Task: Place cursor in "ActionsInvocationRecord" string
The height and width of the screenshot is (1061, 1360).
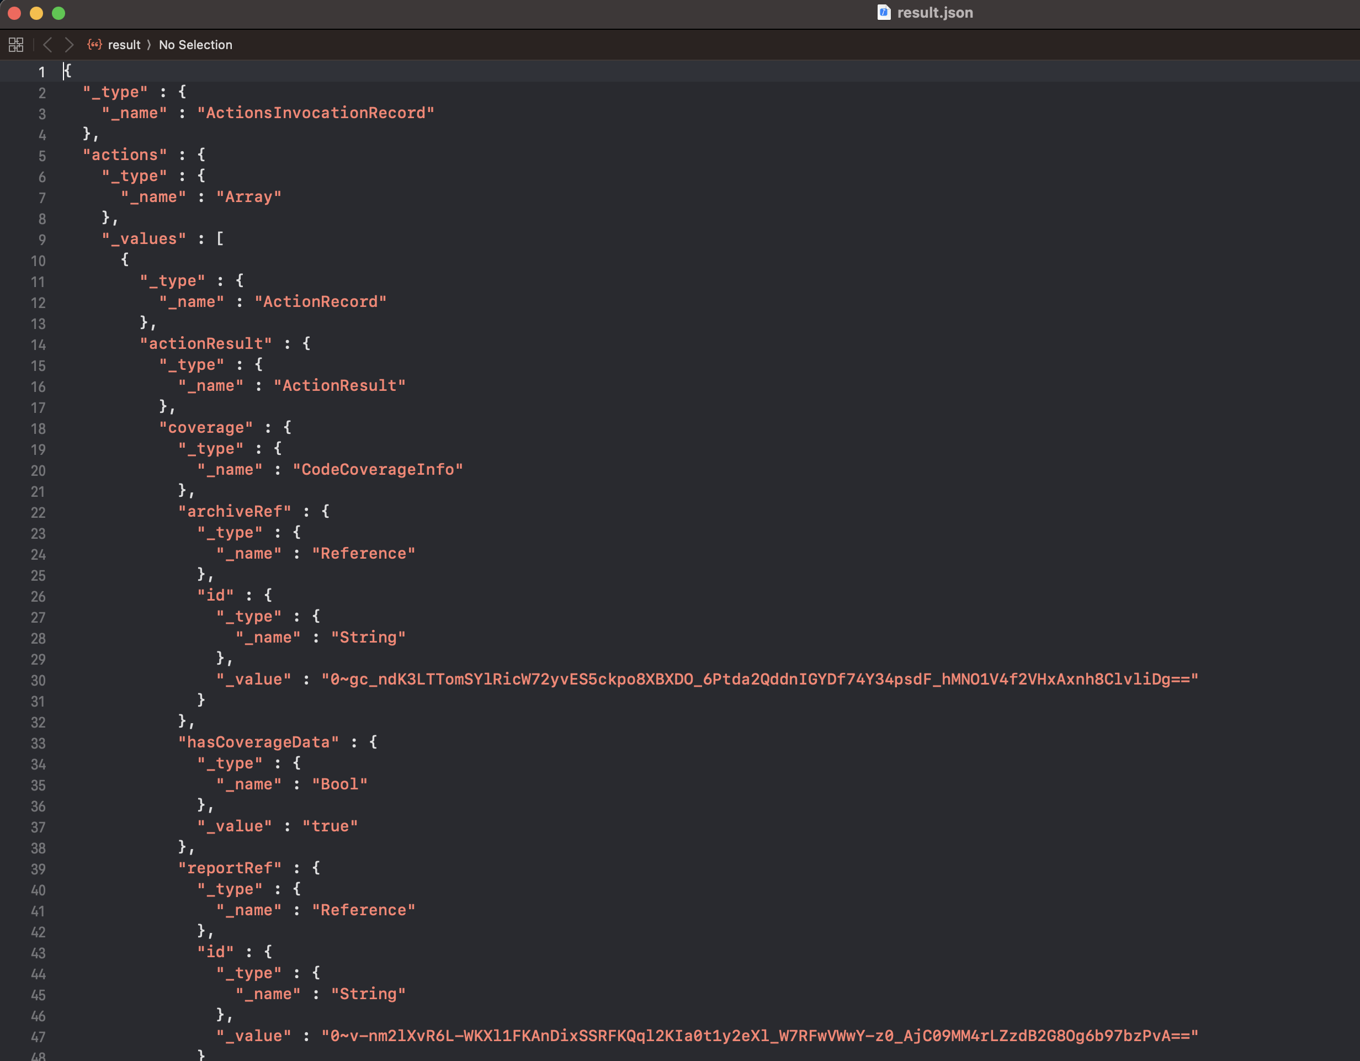Action: 316,113
